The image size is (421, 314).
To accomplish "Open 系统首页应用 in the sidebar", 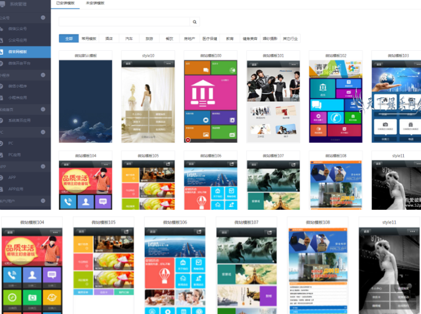I will tap(20, 121).
